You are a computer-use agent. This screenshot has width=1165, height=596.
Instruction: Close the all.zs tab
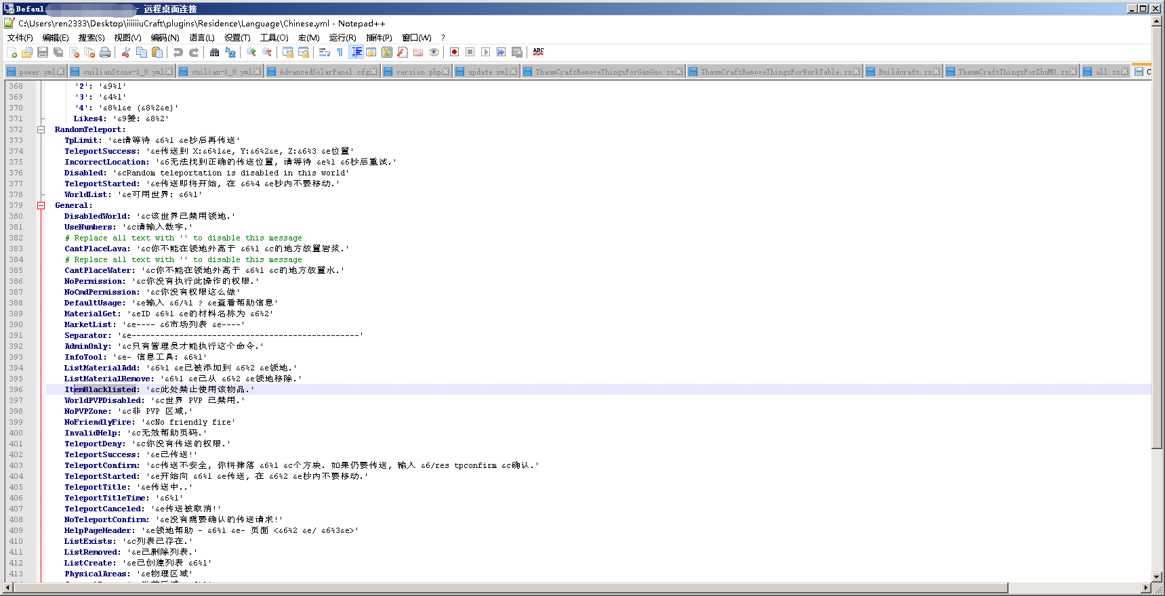point(1125,72)
